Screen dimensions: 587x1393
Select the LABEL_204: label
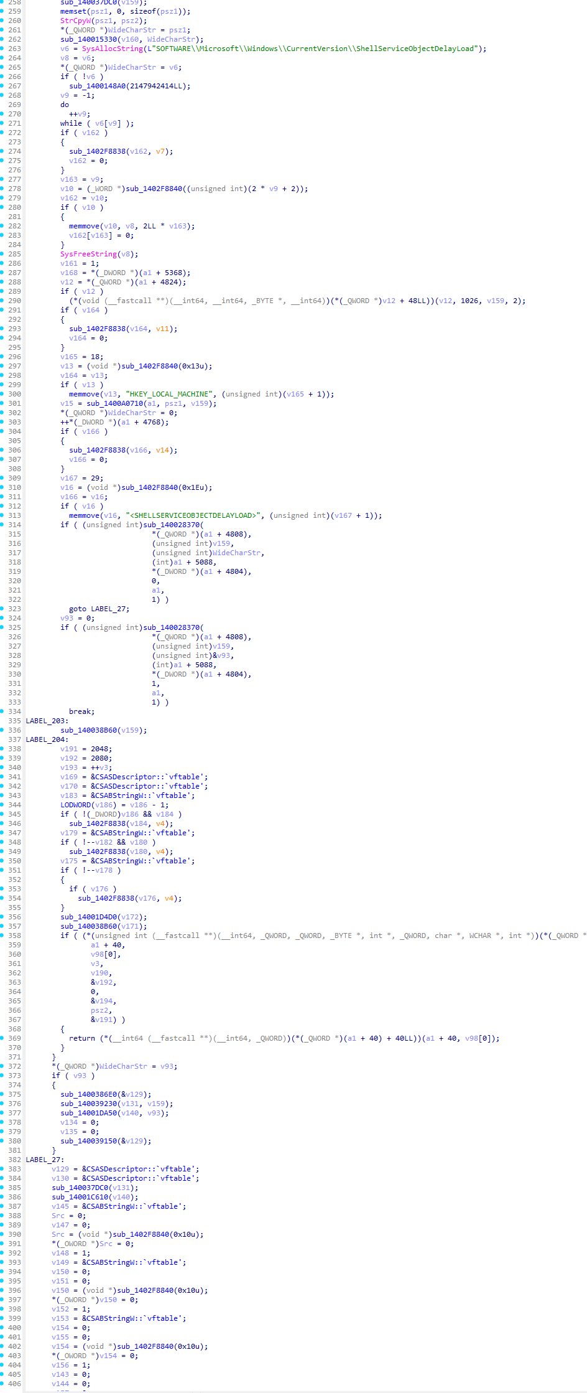47,739
